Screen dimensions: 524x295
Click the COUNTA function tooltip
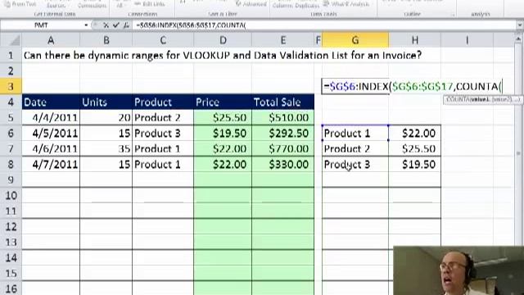[x=482, y=100]
